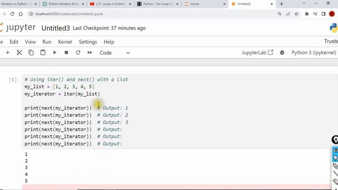The image size is (338, 190).
Task: Open the Settings menu
Action: coord(88,42)
